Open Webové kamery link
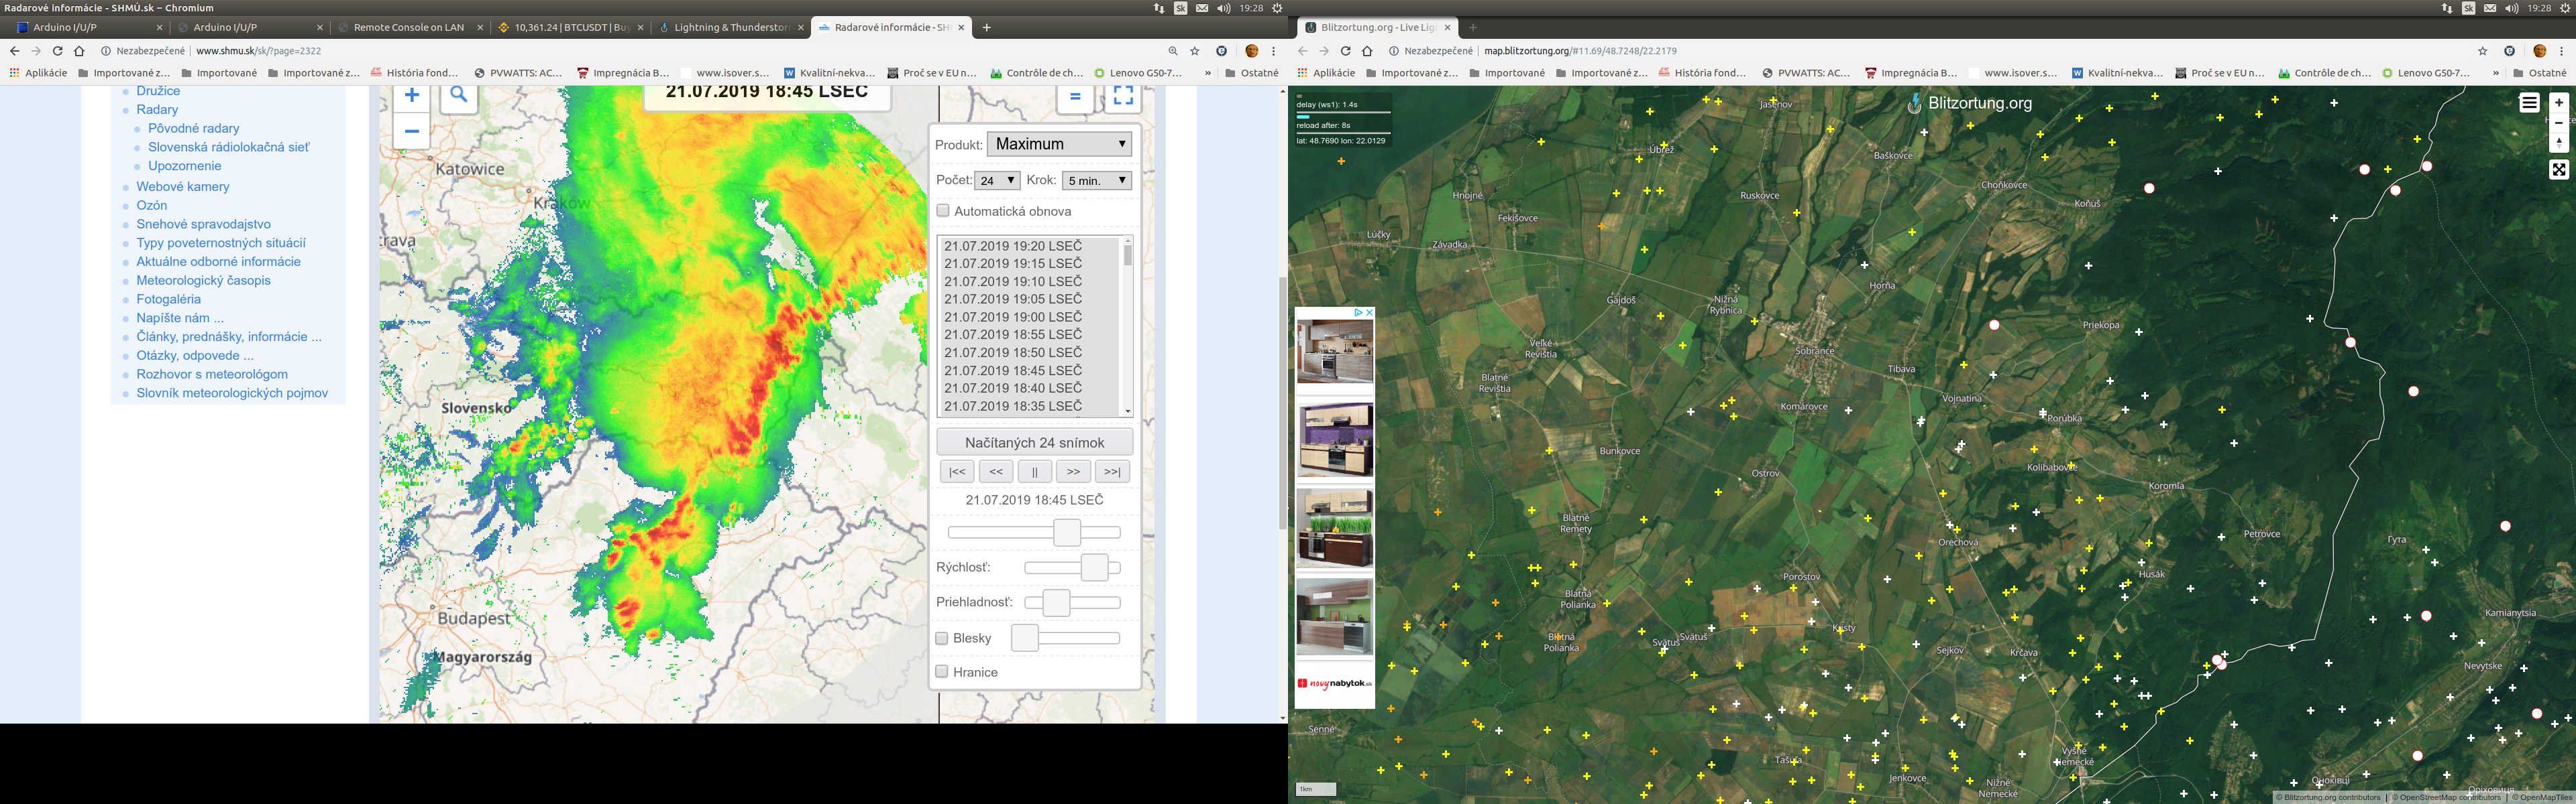This screenshot has width=2576, height=804. [183, 187]
